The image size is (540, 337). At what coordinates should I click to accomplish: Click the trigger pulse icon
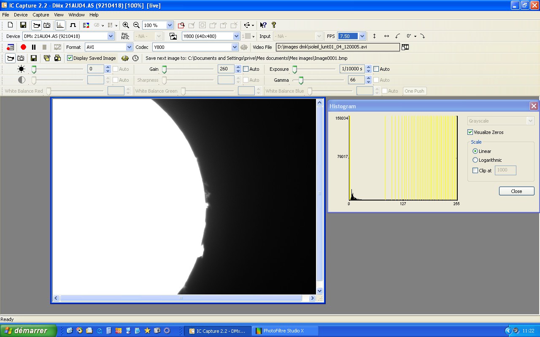coord(73,25)
